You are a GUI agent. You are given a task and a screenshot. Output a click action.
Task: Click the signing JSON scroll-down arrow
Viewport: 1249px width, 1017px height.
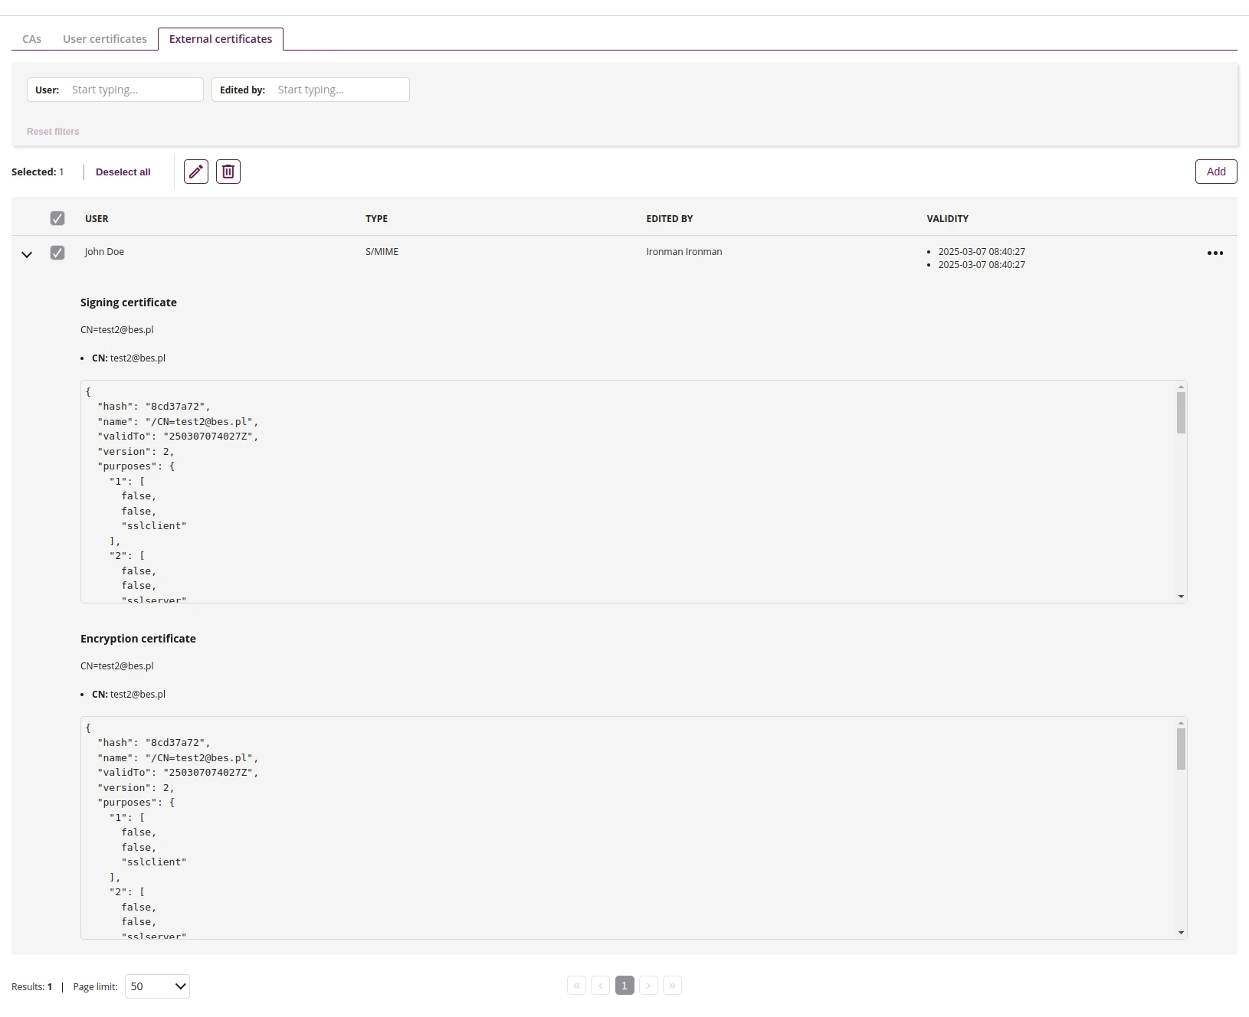pyautogui.click(x=1181, y=597)
